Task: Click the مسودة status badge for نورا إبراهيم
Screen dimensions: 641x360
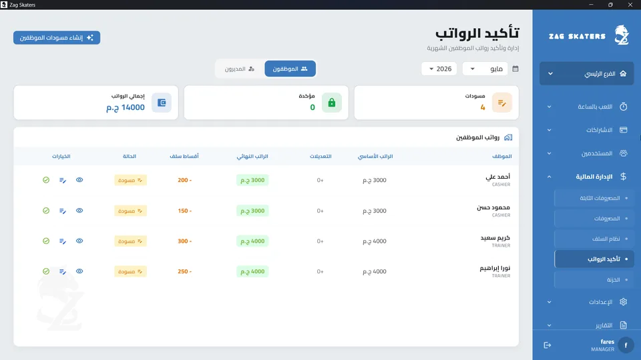Action: tap(130, 271)
